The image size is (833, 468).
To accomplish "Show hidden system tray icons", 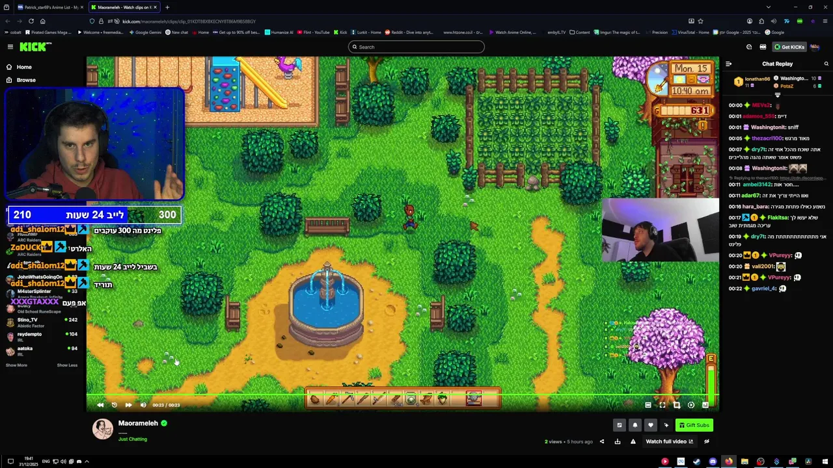I will [87, 461].
